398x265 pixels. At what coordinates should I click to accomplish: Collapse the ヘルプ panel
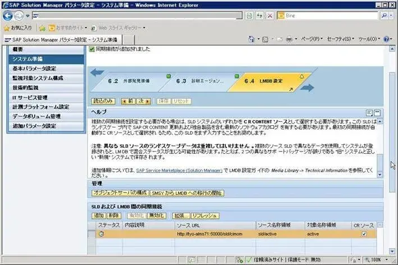377,113
